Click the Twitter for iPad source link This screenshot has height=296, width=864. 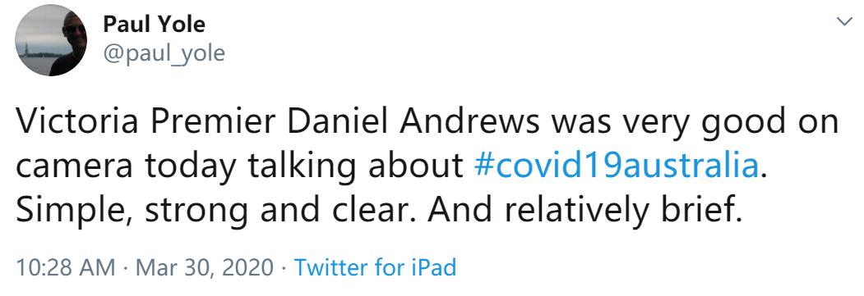click(375, 267)
